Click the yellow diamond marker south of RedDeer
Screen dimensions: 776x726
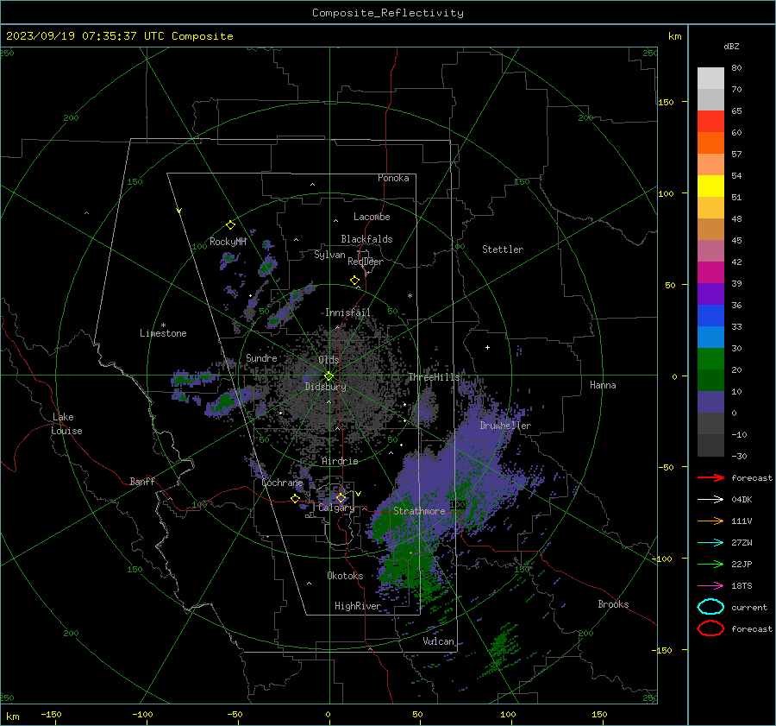tap(354, 281)
